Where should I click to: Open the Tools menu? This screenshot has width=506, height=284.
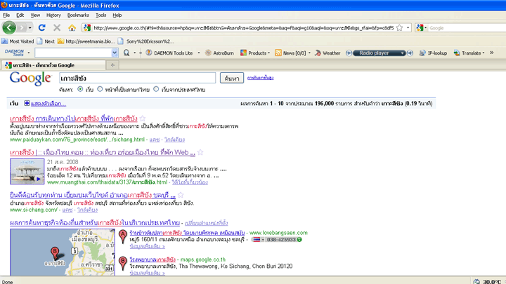click(x=100, y=15)
